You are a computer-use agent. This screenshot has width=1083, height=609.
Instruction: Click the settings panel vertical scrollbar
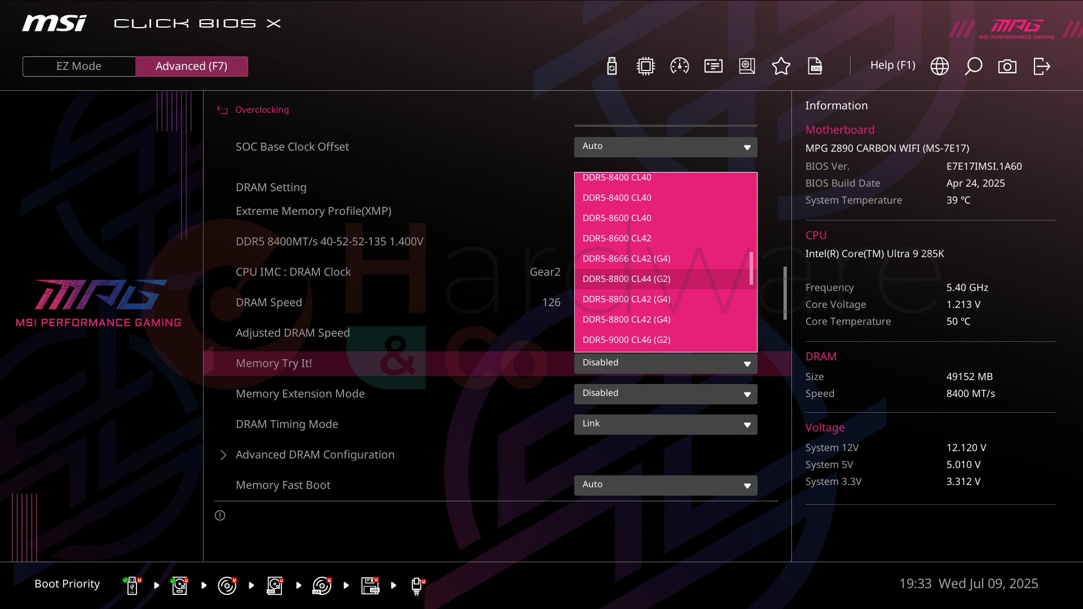[x=785, y=293]
